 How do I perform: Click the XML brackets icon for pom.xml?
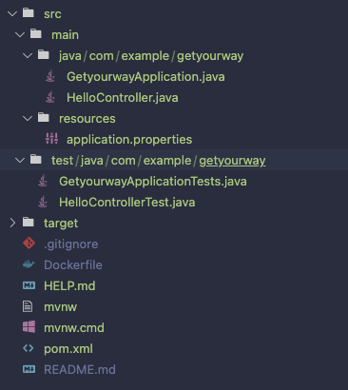(29, 348)
